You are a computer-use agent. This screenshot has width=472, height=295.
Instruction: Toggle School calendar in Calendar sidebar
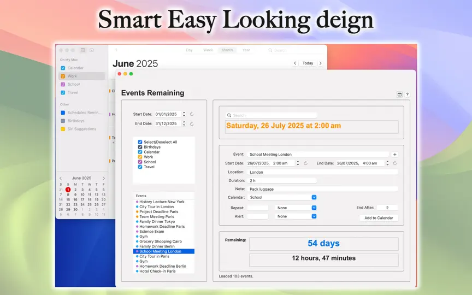coord(63,84)
